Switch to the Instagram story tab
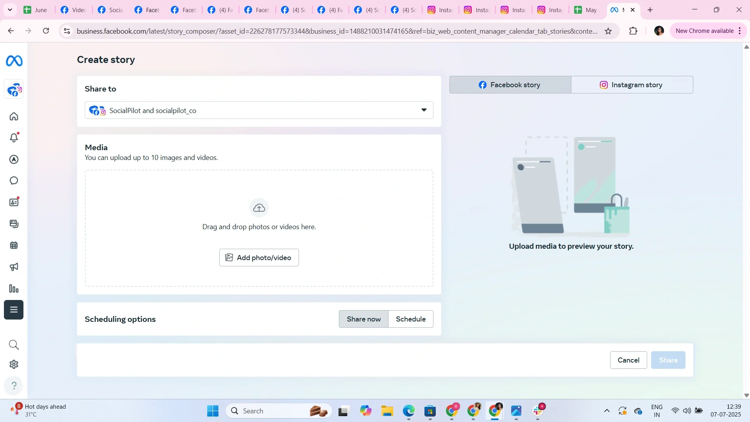The image size is (750, 422). point(632,84)
